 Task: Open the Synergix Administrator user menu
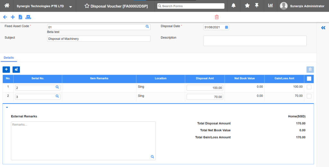[x=302, y=6]
